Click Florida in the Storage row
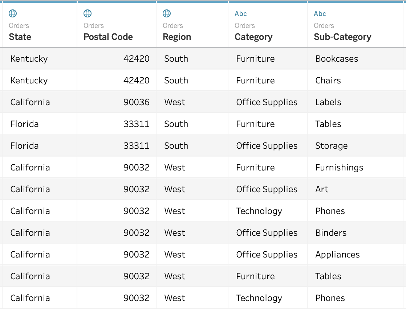Image resolution: width=406 pixels, height=309 pixels. point(25,146)
